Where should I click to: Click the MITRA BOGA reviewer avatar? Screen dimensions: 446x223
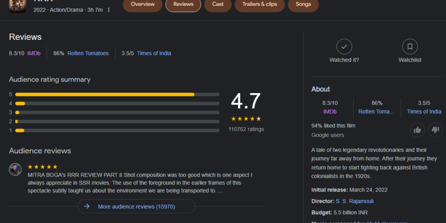tap(15, 169)
